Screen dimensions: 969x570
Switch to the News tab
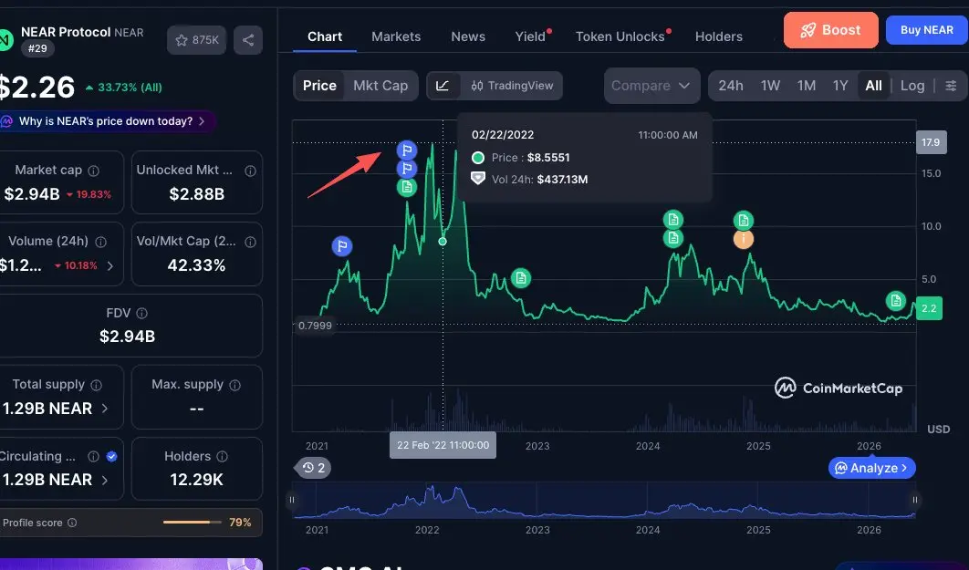468,36
